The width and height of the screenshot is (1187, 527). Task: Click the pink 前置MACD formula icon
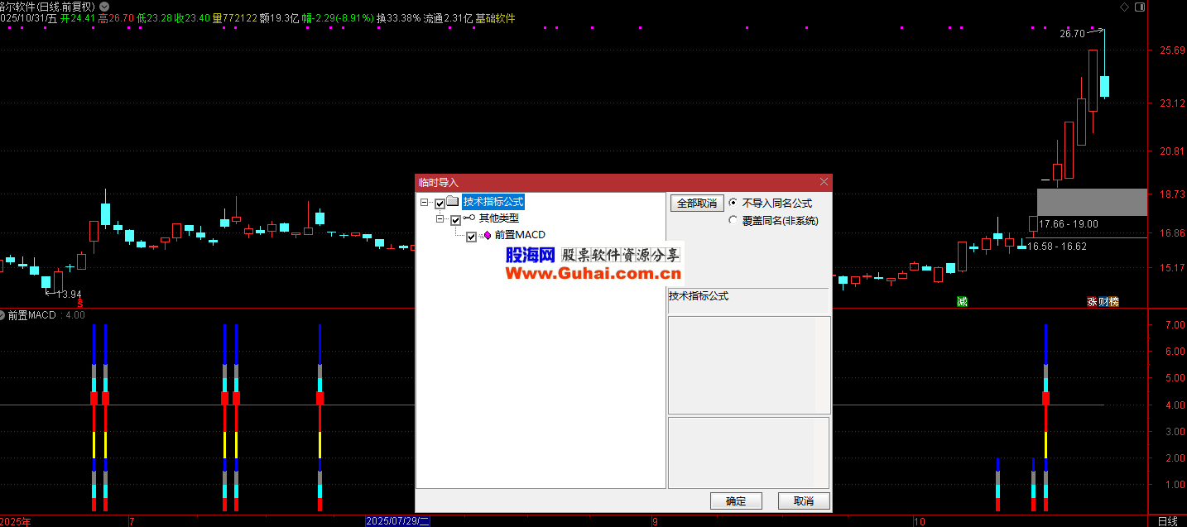tap(487, 236)
